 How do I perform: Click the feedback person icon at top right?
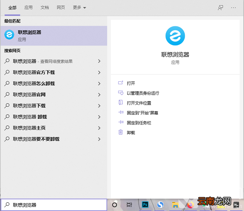coord(220,8)
